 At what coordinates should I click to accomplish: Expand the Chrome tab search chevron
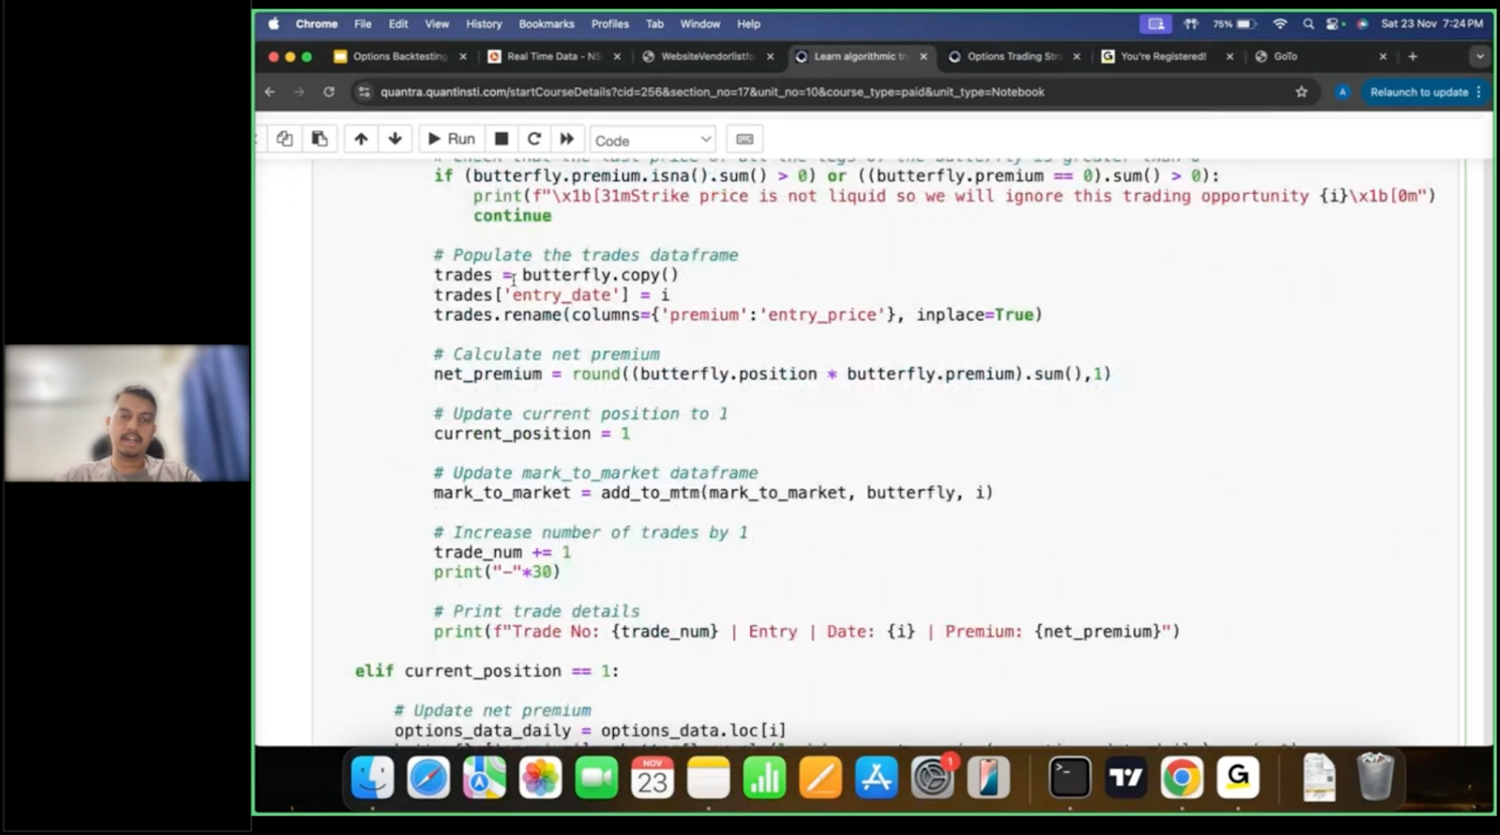pyautogui.click(x=1479, y=56)
